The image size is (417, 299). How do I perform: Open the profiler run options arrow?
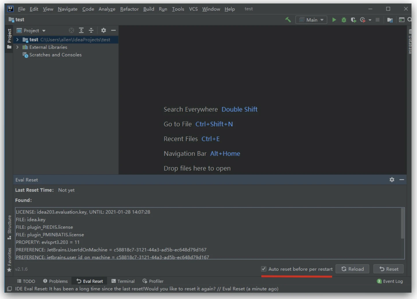click(x=370, y=20)
